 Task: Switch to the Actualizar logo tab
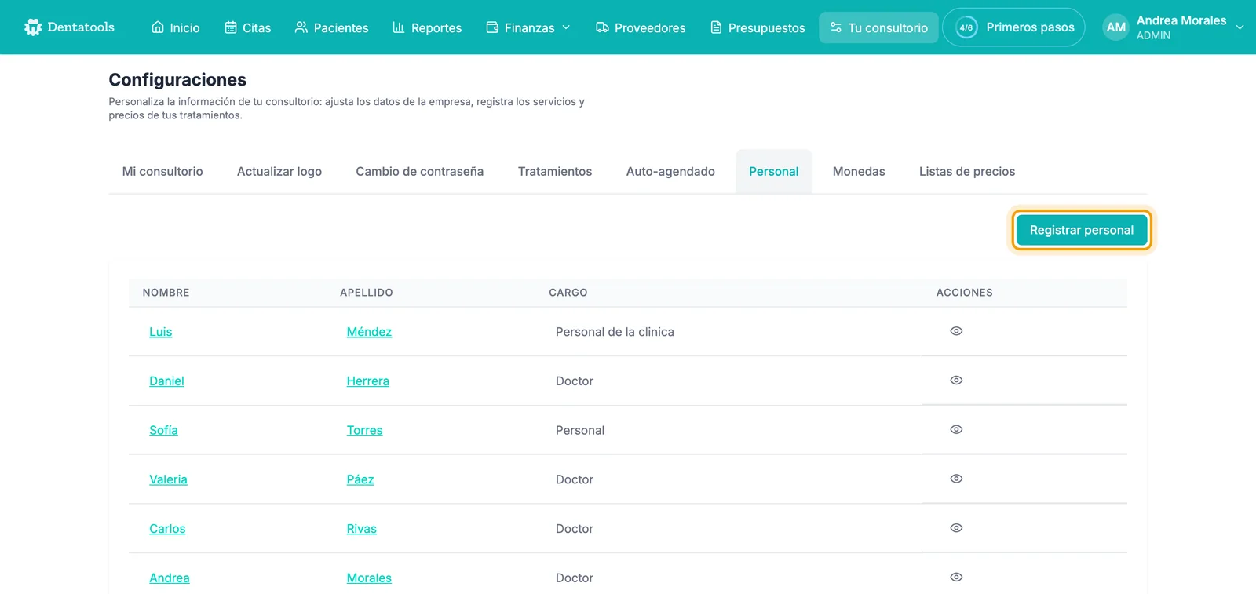[x=279, y=171]
